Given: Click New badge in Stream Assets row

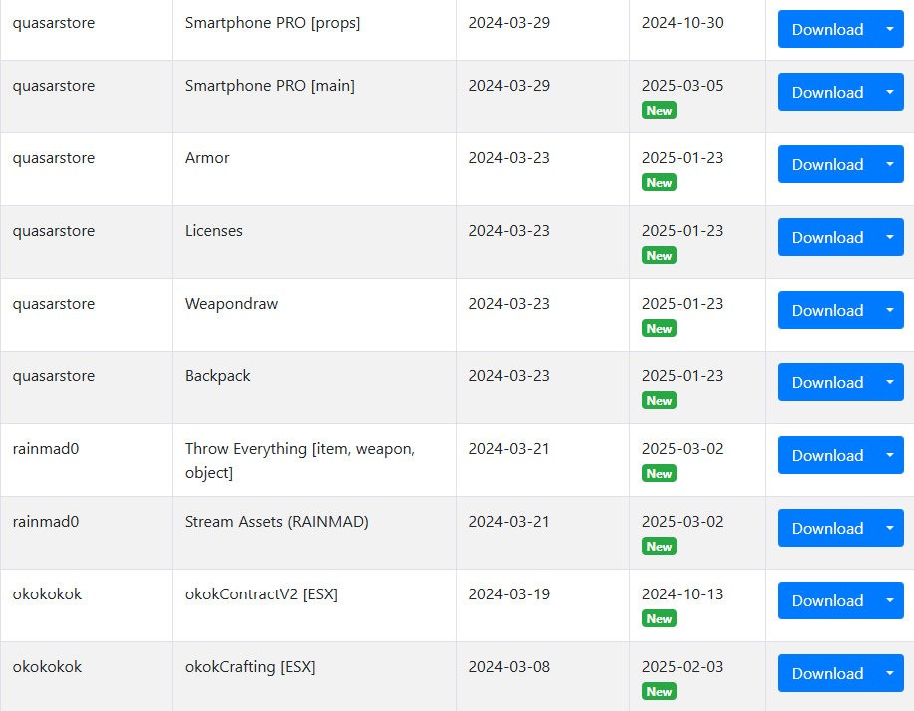Looking at the screenshot, I should point(659,547).
